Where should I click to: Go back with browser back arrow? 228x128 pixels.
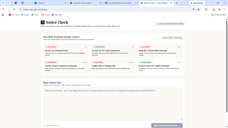(x=3, y=9)
